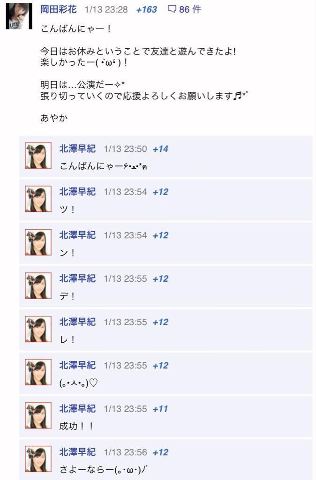Screen dimensions: 316x480
Task: Open the 北澤早紀 name on the ツ! comment
Action: 77,192
